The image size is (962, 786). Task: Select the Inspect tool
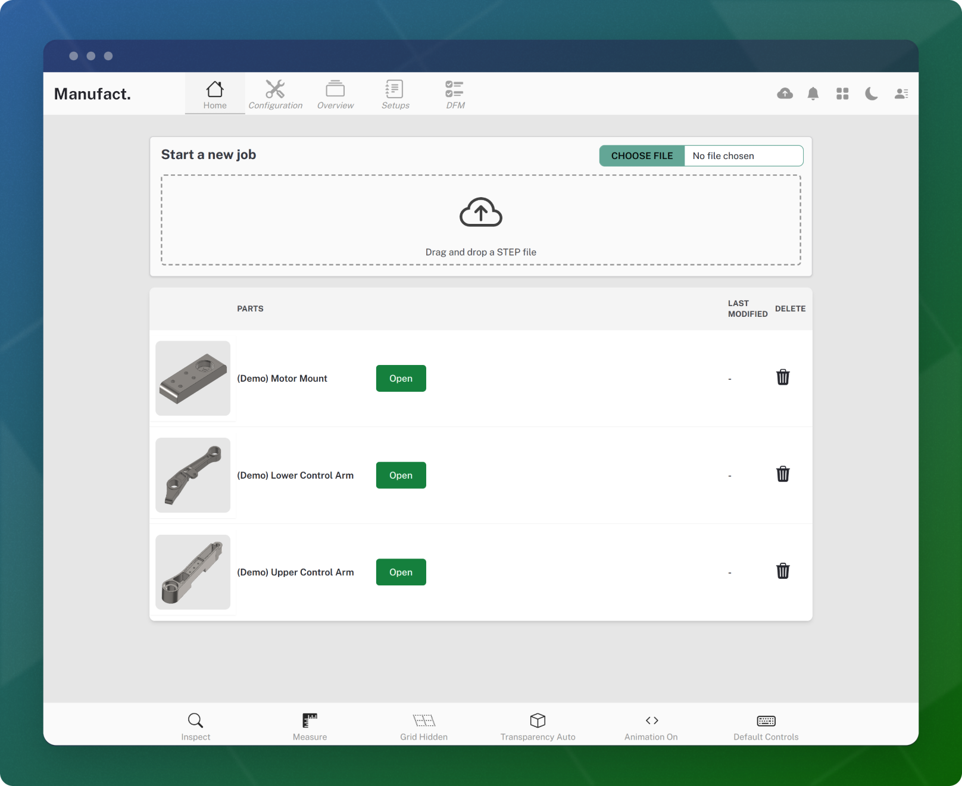(196, 727)
